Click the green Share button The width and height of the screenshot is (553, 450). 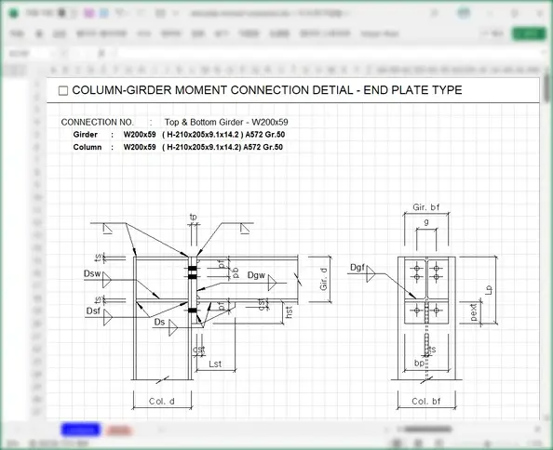[529, 33]
